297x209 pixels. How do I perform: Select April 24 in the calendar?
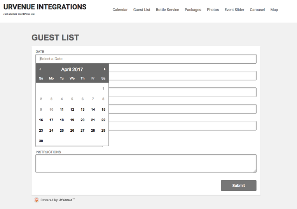pyautogui.click(x=51, y=131)
